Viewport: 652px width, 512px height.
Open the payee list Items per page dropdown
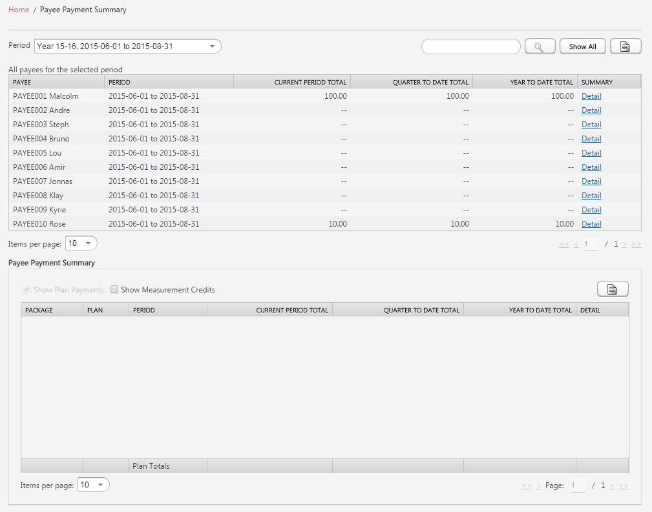(x=81, y=243)
